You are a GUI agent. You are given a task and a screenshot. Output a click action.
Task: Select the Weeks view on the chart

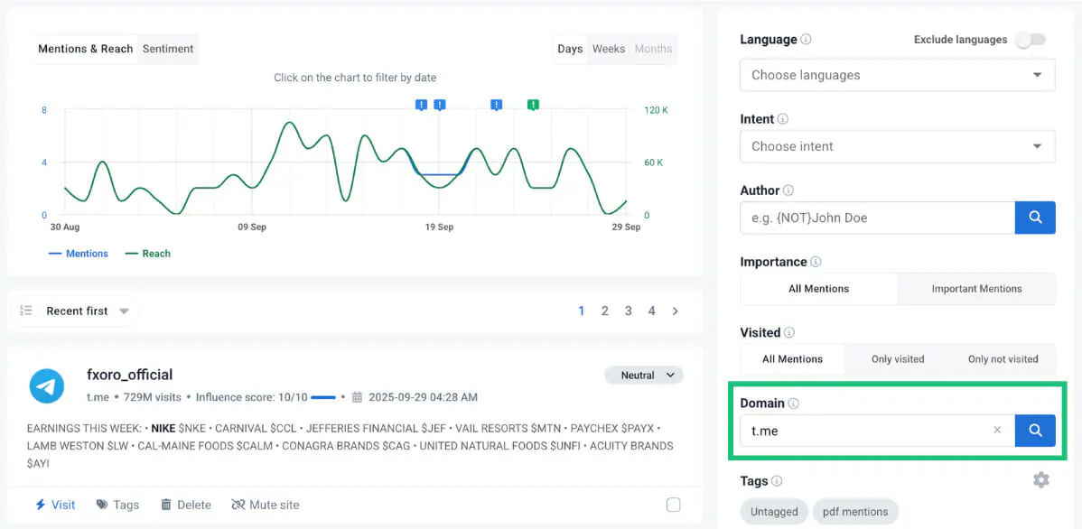pos(608,49)
